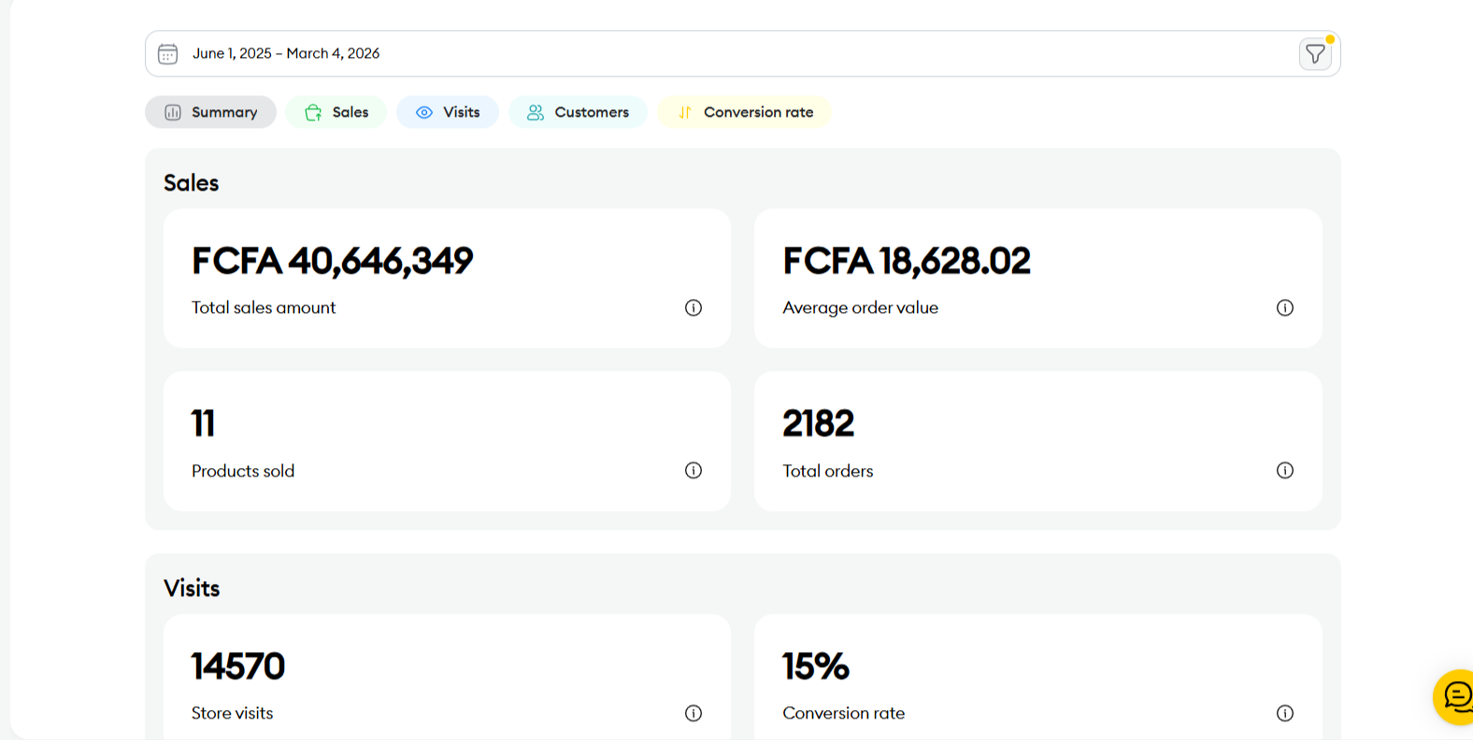Click the FCFA 18,628.02 average order card

[x=1037, y=278]
